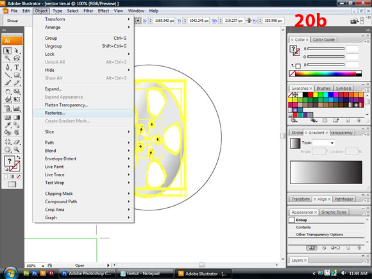Swap fill and stroke arrows
Viewport: 372px width, 279px height.
18,157
